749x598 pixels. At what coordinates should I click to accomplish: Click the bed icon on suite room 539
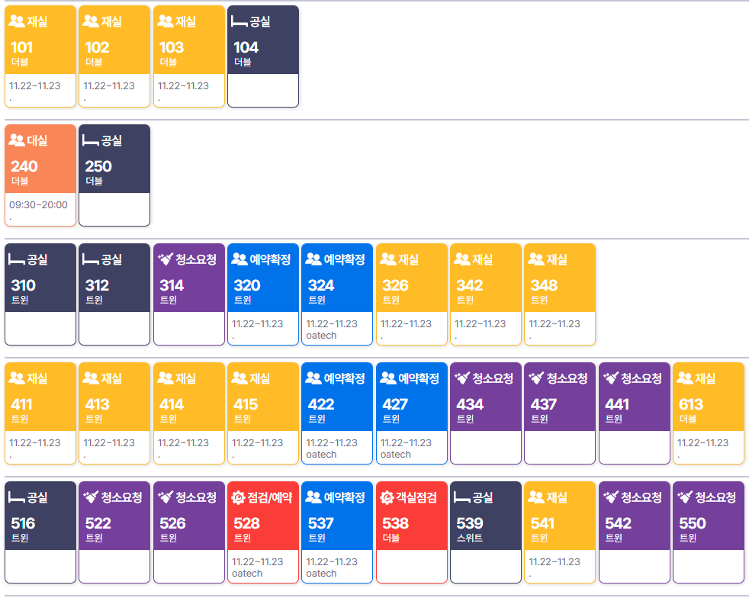(x=462, y=497)
